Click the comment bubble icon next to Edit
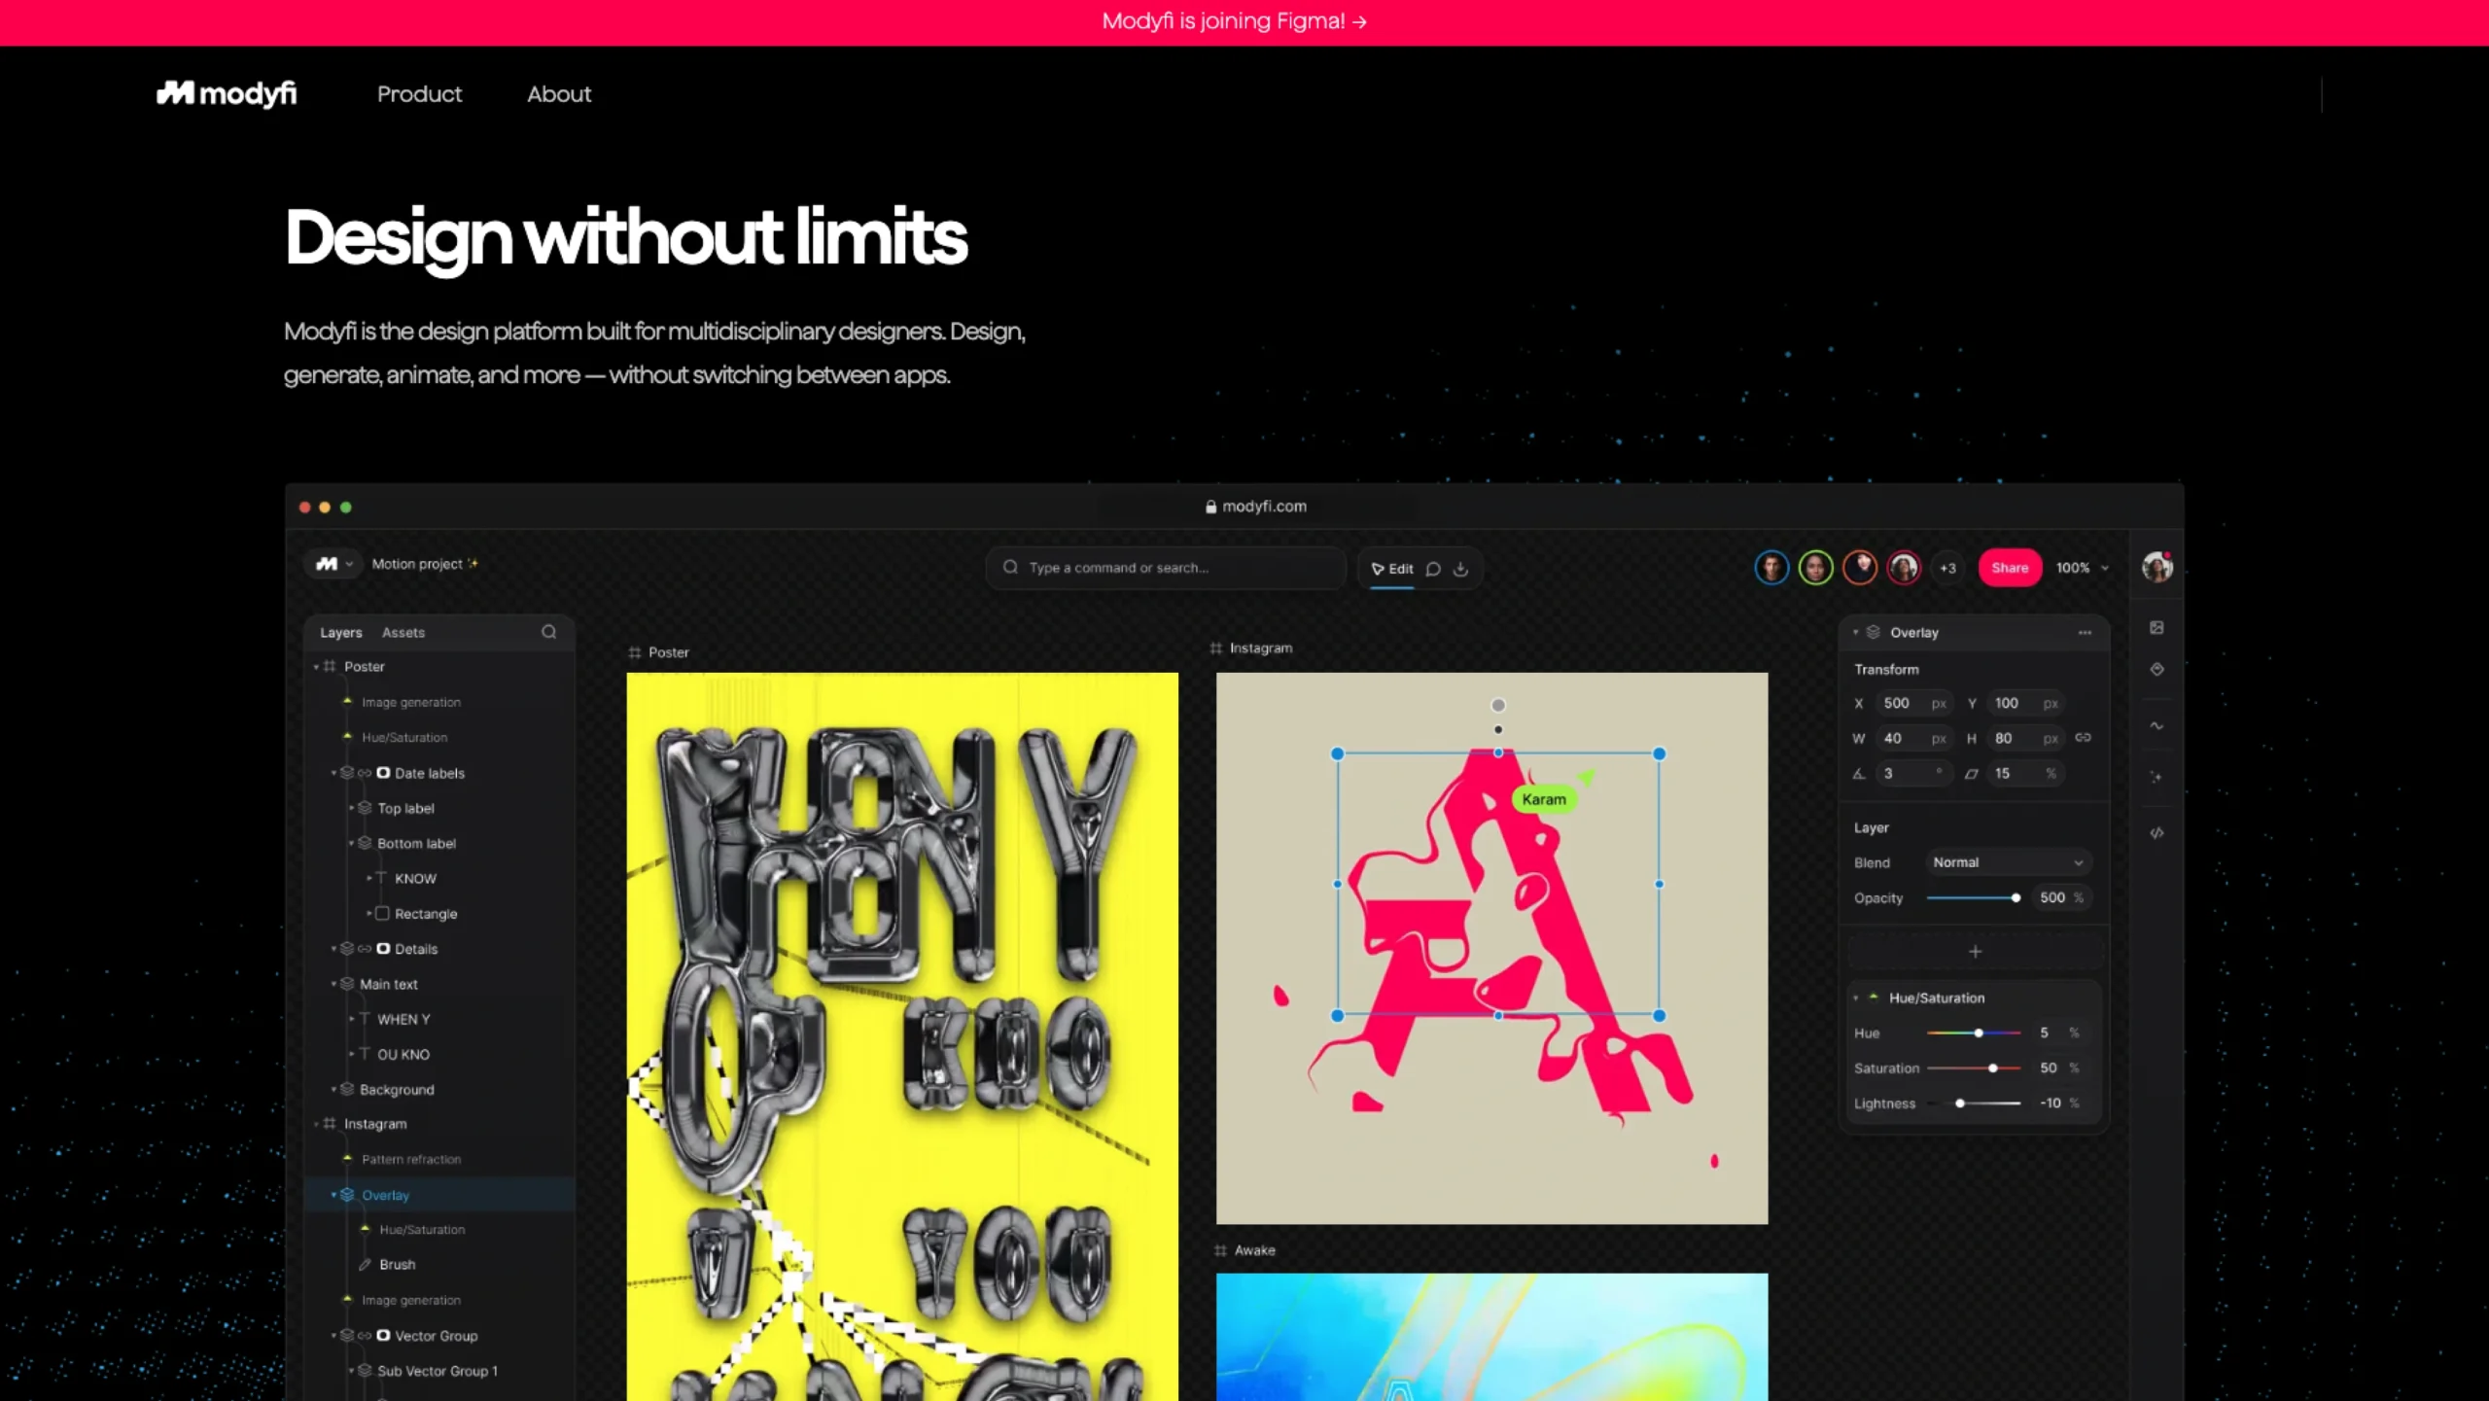 click(1433, 570)
